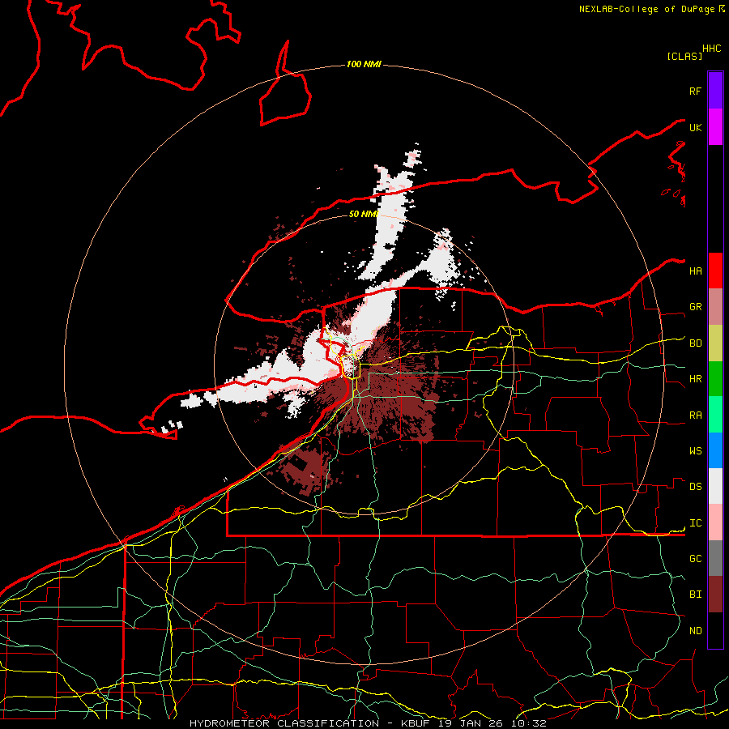Click the HA legend label
The image size is (729, 729).
pyautogui.click(x=695, y=271)
